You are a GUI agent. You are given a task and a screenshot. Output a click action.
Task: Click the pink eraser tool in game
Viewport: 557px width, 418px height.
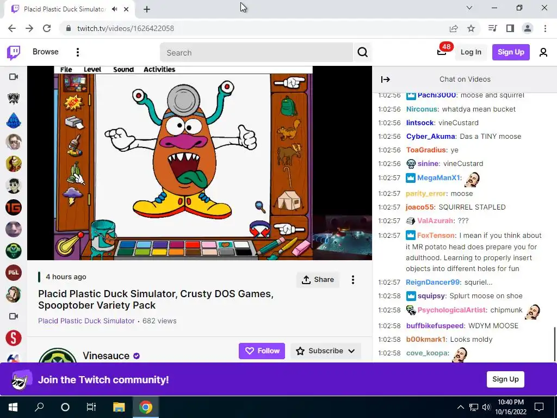point(301,248)
